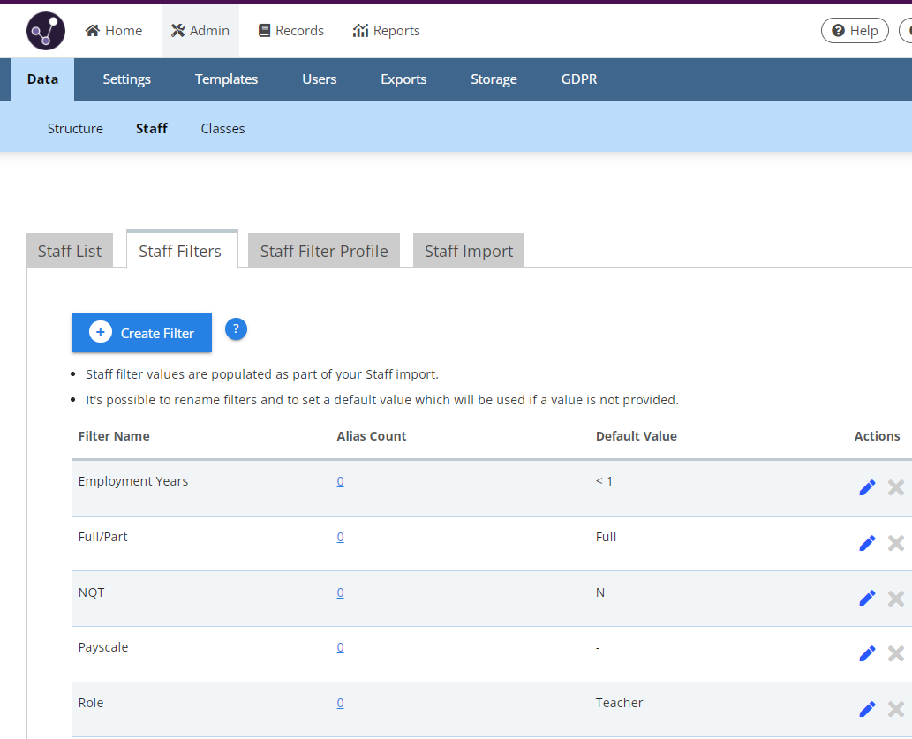This screenshot has width=912, height=739.
Task: Switch to Staff List tab
Action: coord(70,251)
